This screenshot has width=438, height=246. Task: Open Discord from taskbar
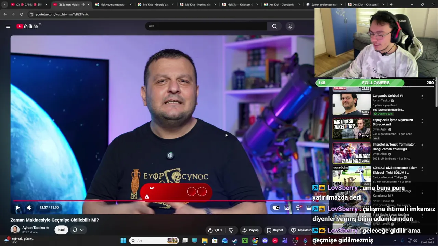point(265,241)
